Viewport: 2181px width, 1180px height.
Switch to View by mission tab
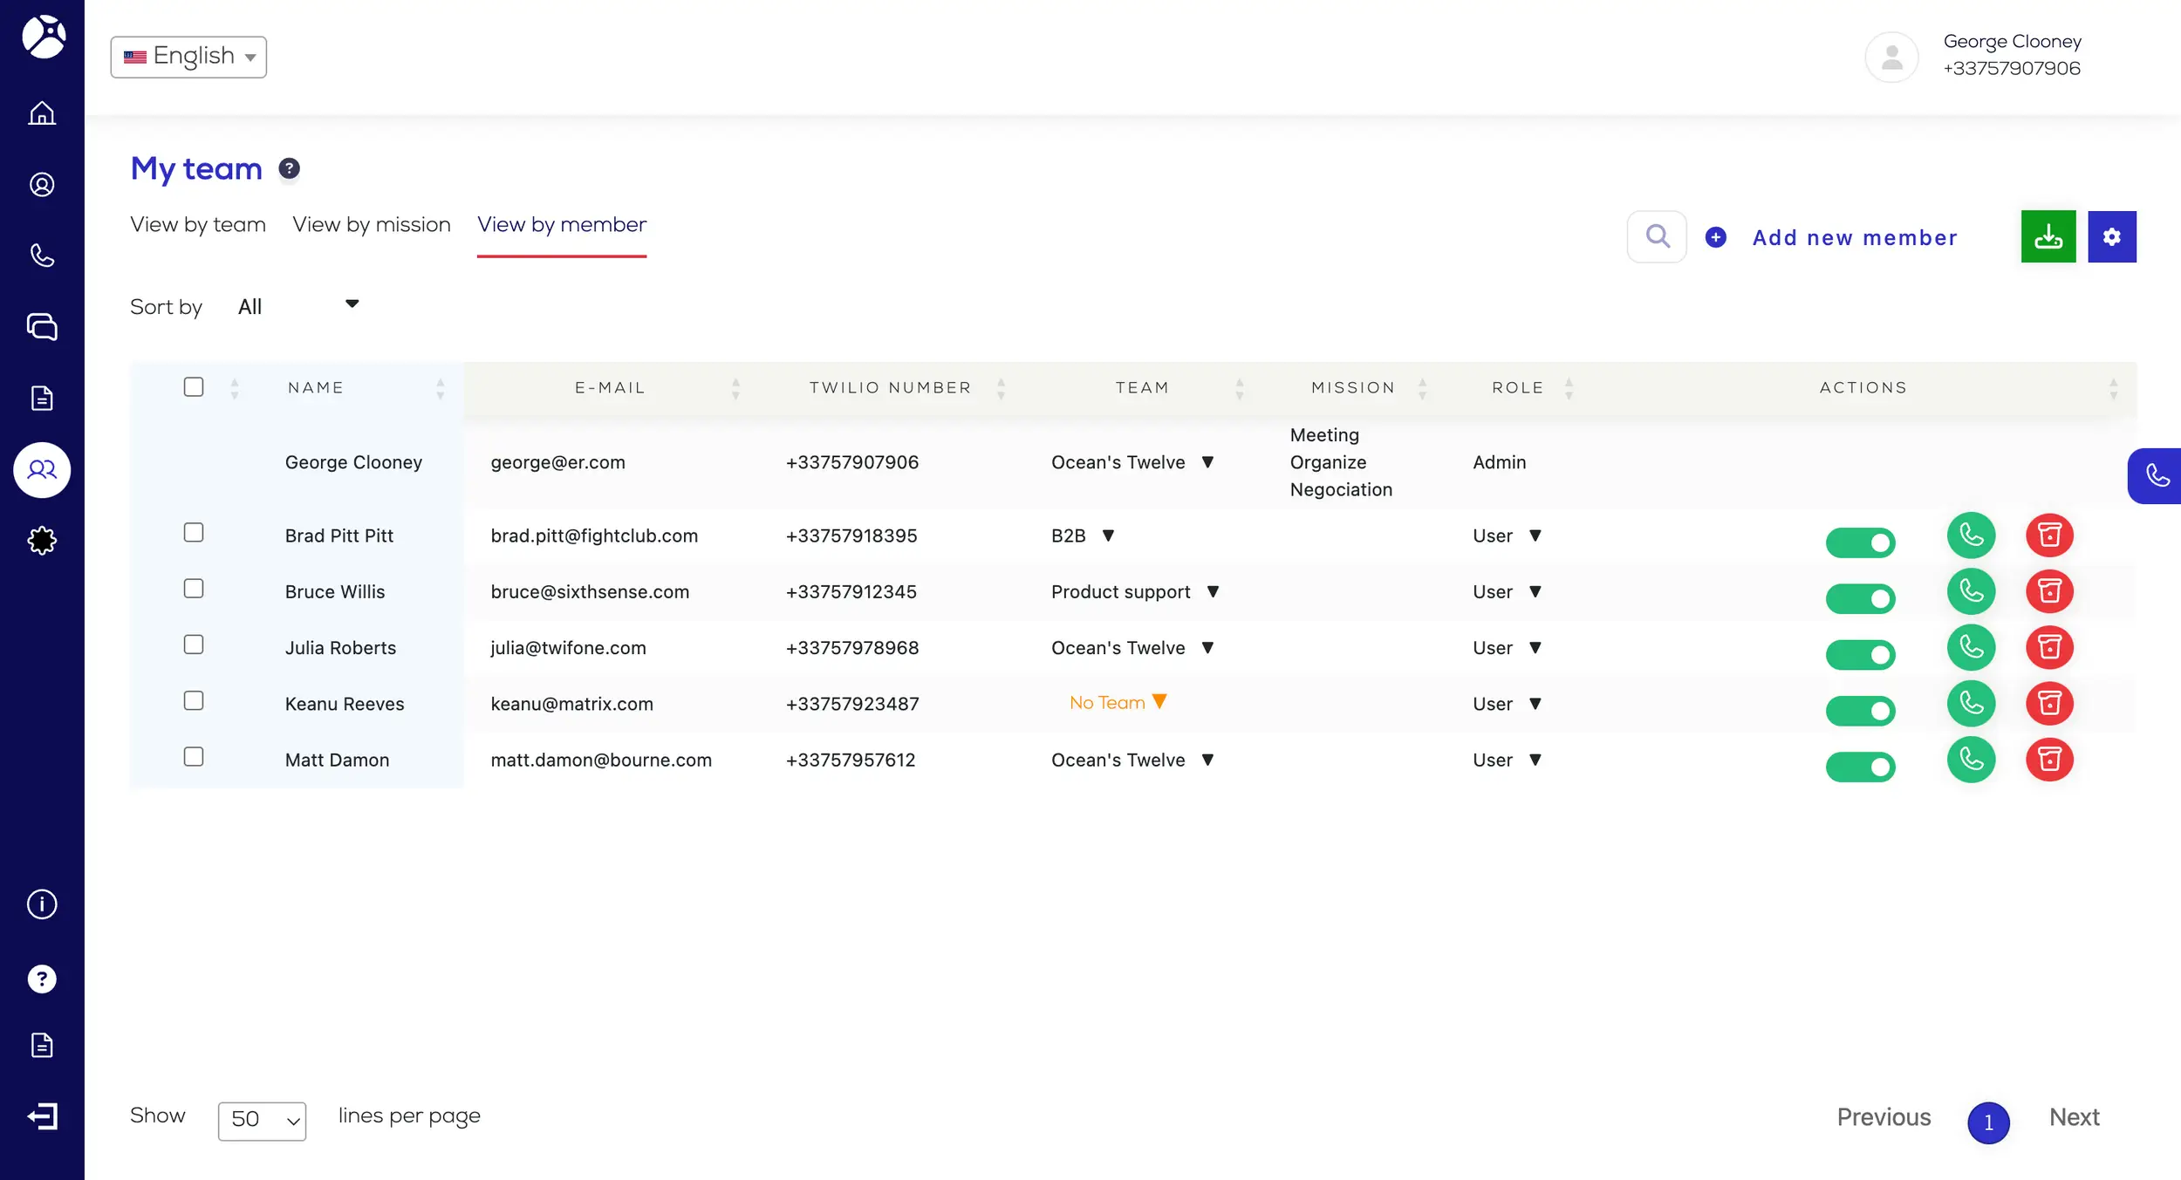(x=372, y=224)
